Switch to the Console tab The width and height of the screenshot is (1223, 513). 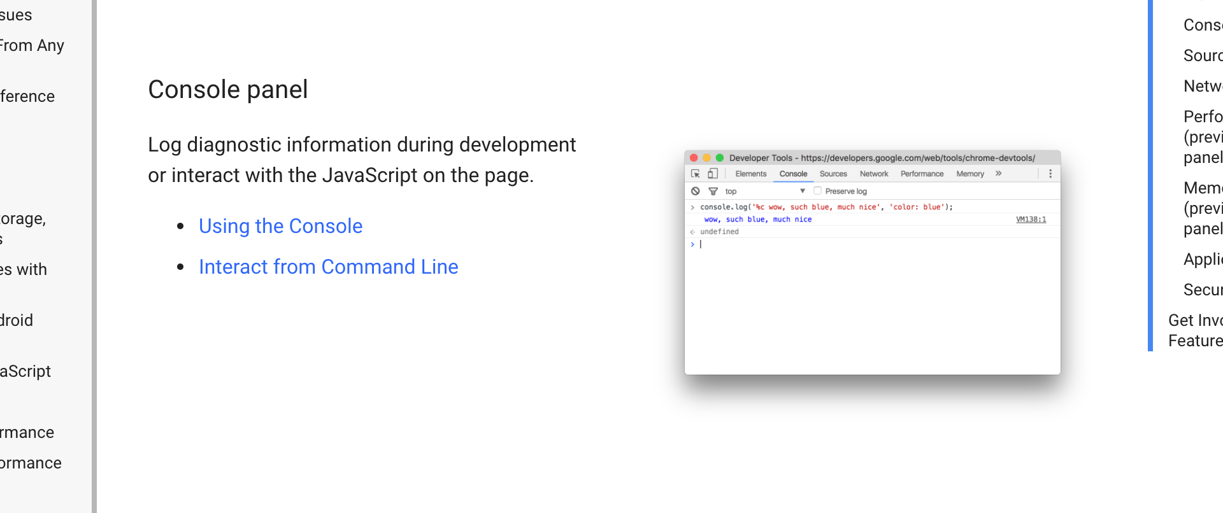pos(793,174)
